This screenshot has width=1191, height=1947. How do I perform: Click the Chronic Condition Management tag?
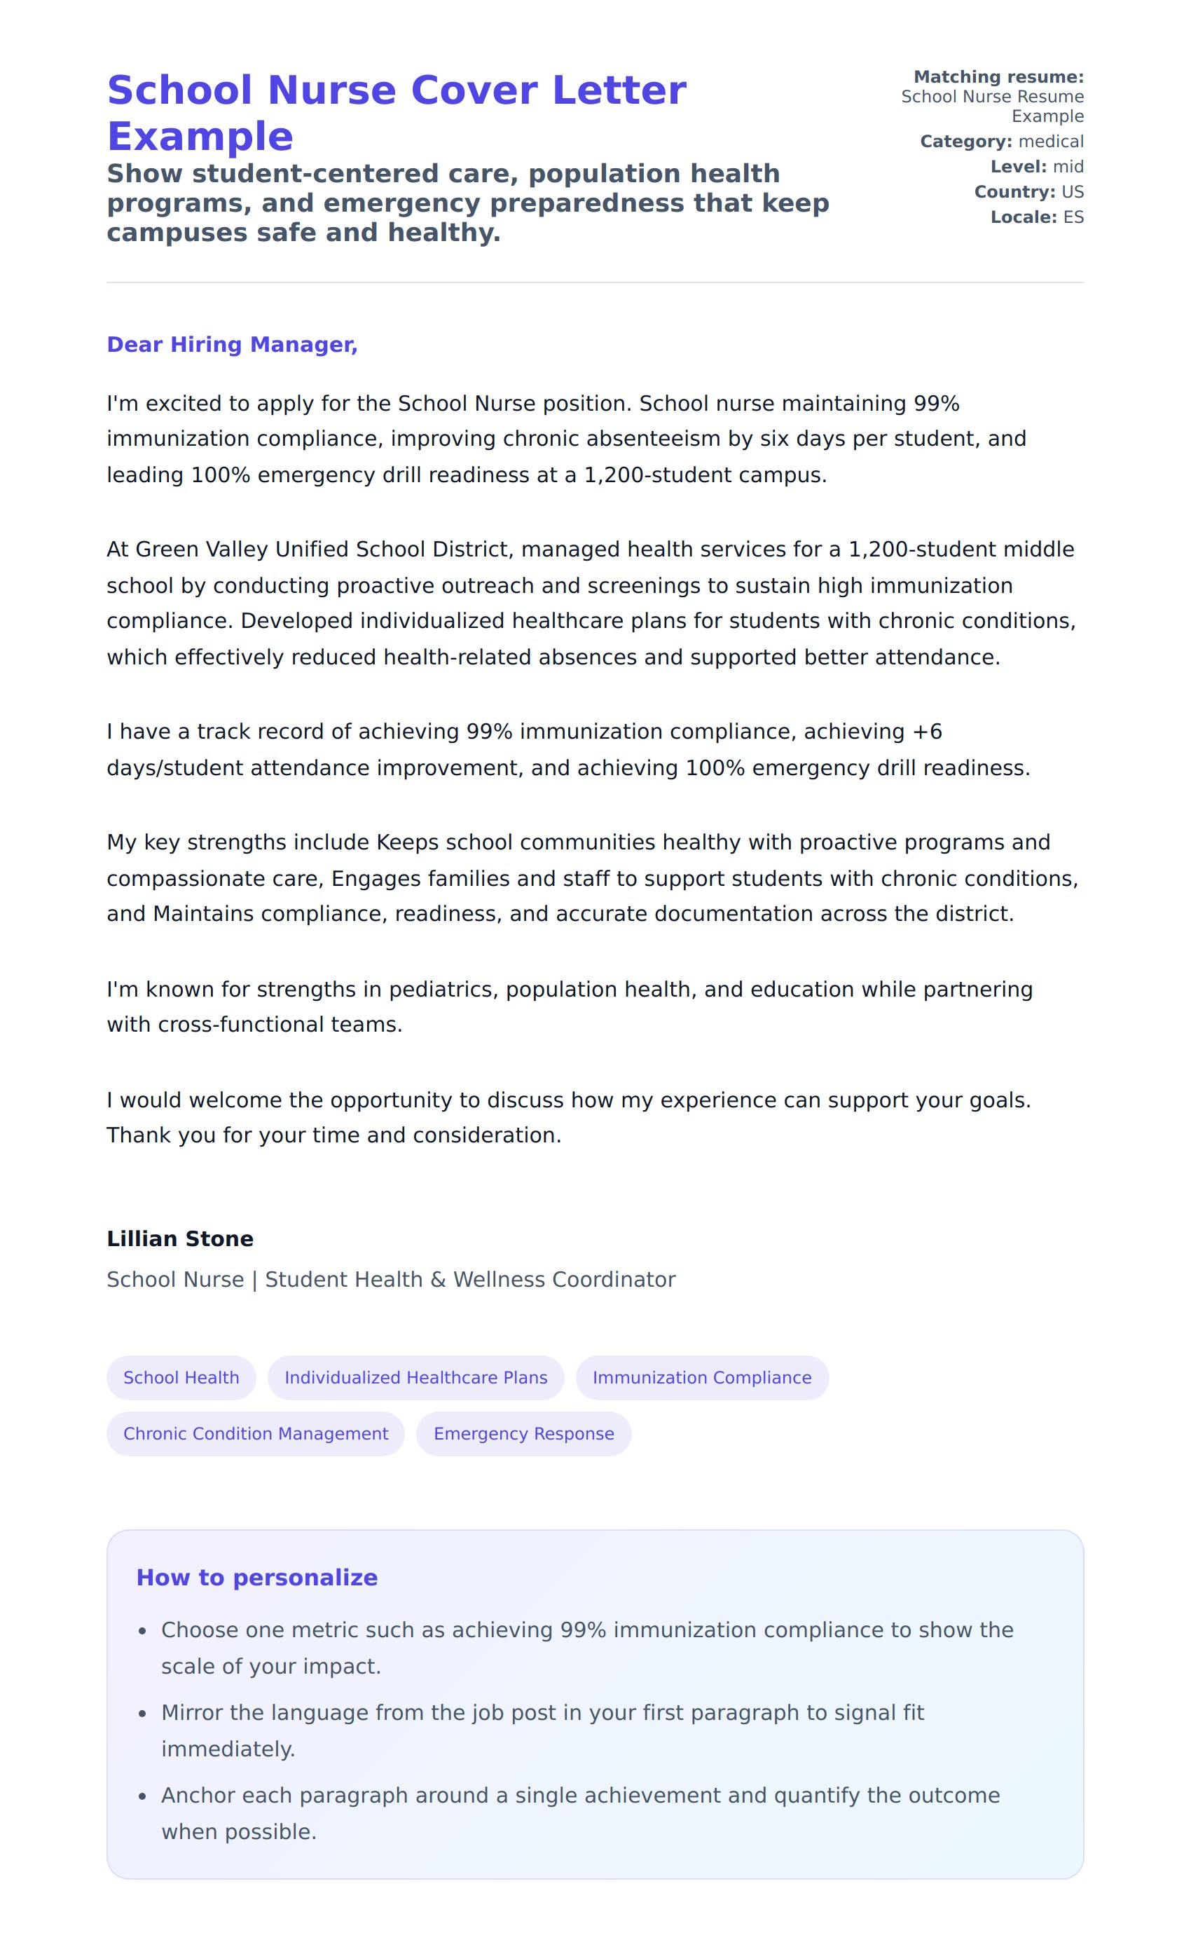(x=255, y=1433)
